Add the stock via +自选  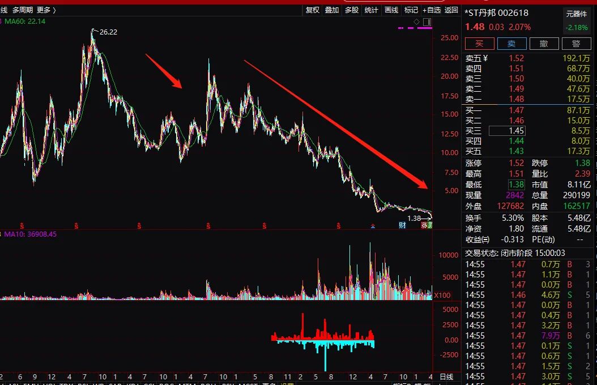coord(432,10)
